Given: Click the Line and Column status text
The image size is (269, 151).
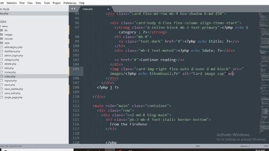Looking at the screenshot, I should pyautogui.click(x=11, y=146).
